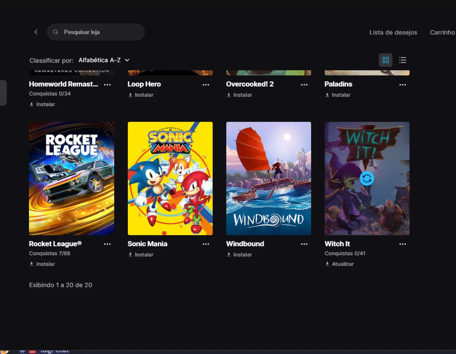Screen dimensions: 456x354
Task: Open more options for Windbound
Action: coord(304,244)
